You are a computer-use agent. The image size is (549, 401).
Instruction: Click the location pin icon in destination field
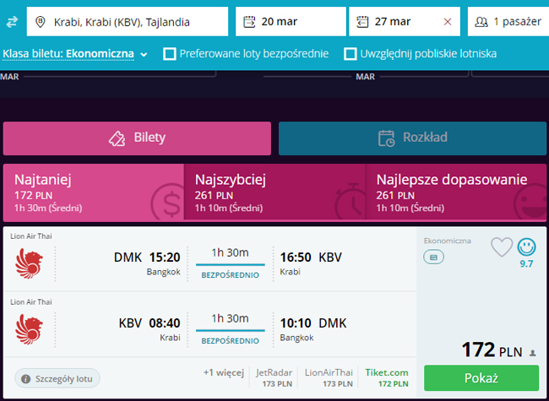(x=41, y=22)
